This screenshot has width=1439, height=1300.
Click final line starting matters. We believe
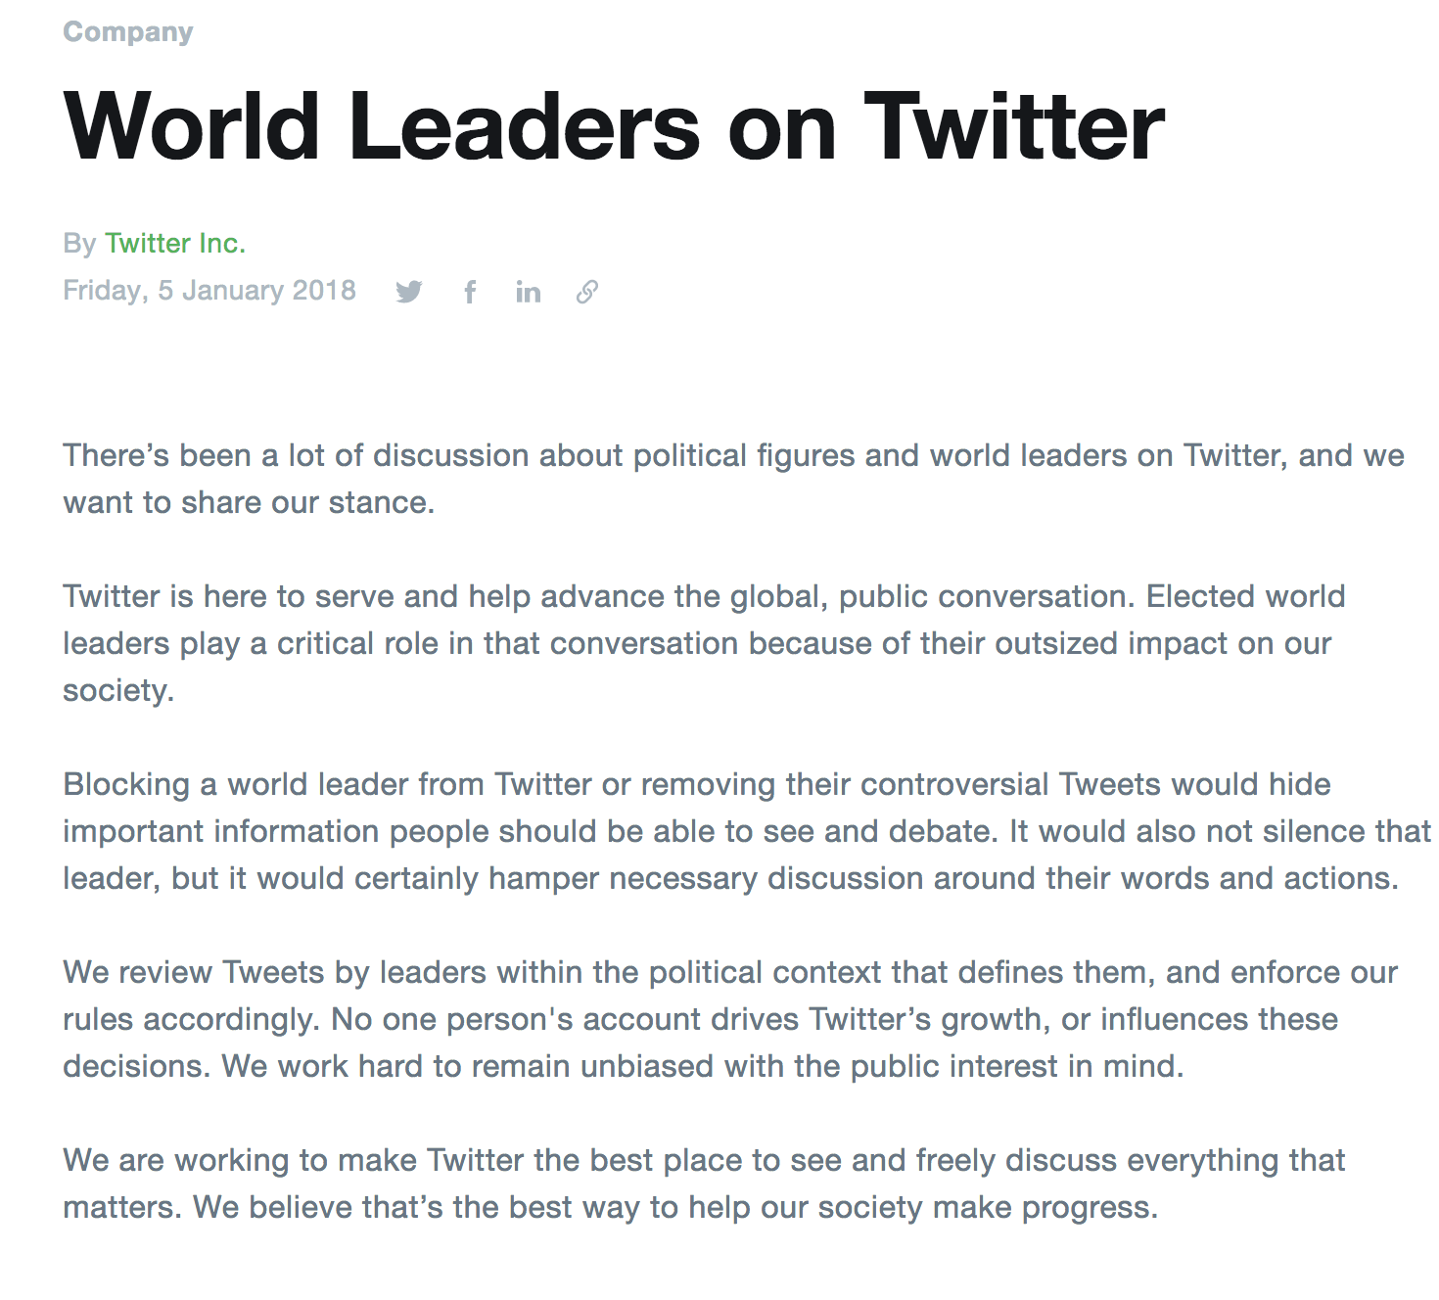coord(611,1207)
